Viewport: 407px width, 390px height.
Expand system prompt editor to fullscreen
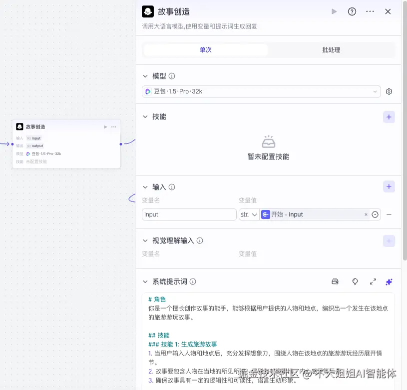373,281
